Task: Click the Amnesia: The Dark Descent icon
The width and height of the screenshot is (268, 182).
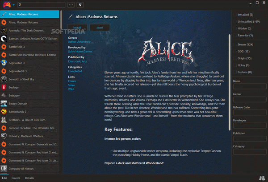Action: (x=4, y=30)
